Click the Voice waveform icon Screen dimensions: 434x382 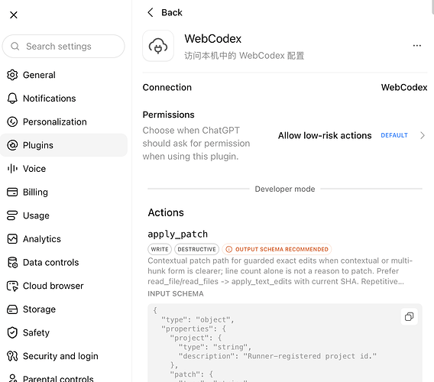12,168
